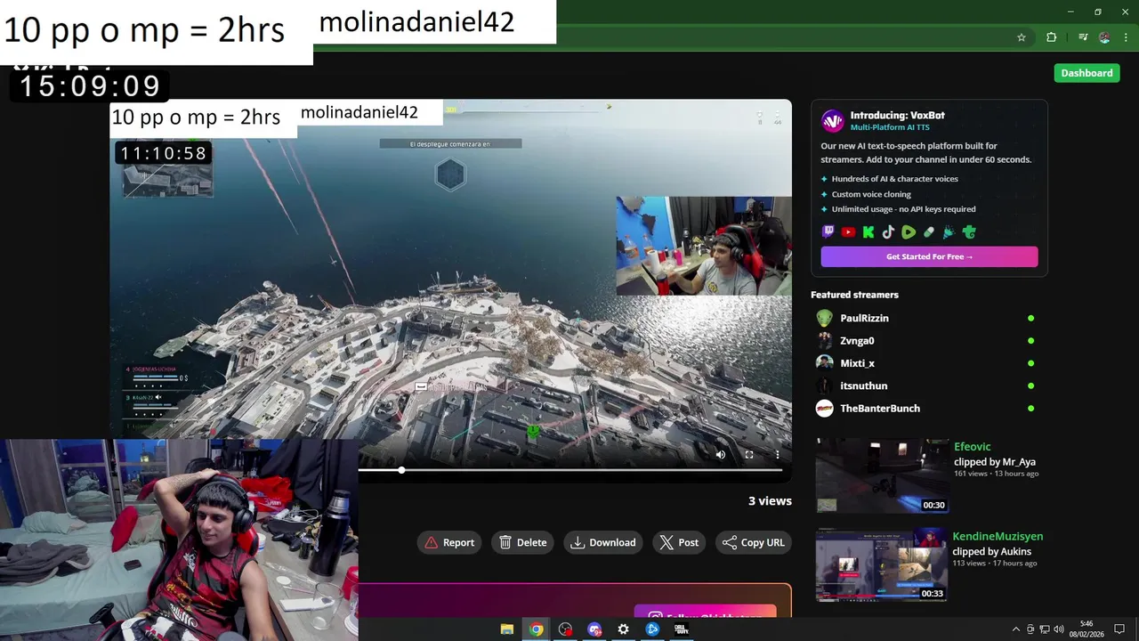Click the TikTok icon in VoxBot ad

click(888, 232)
